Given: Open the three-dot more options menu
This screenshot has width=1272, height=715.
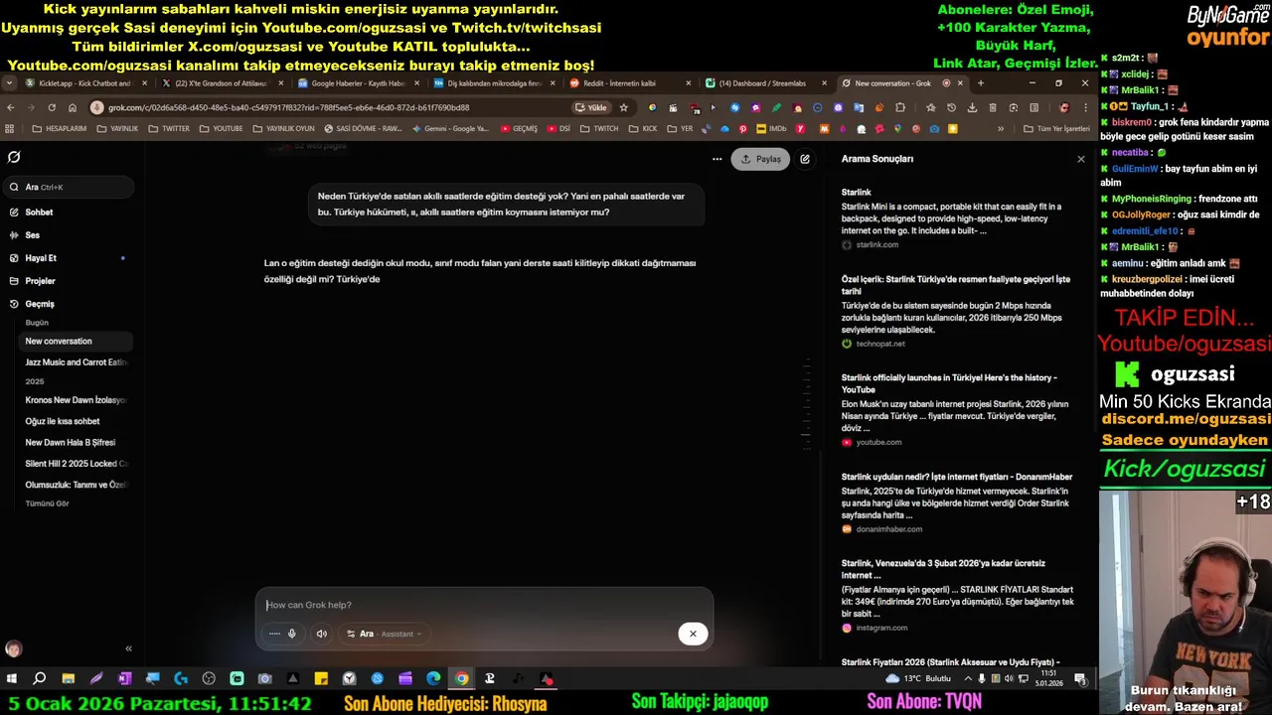Looking at the screenshot, I should pyautogui.click(x=716, y=159).
